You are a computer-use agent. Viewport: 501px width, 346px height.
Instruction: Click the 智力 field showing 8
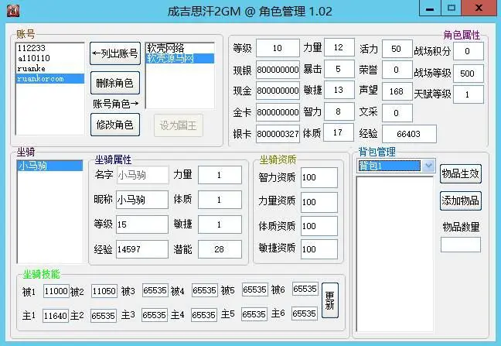339,111
